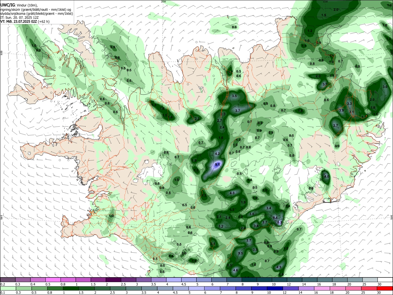Viewport: 393px width, 295px height.
Task: Click the 2.3 precipitation value on the map
Action: click(223, 114)
